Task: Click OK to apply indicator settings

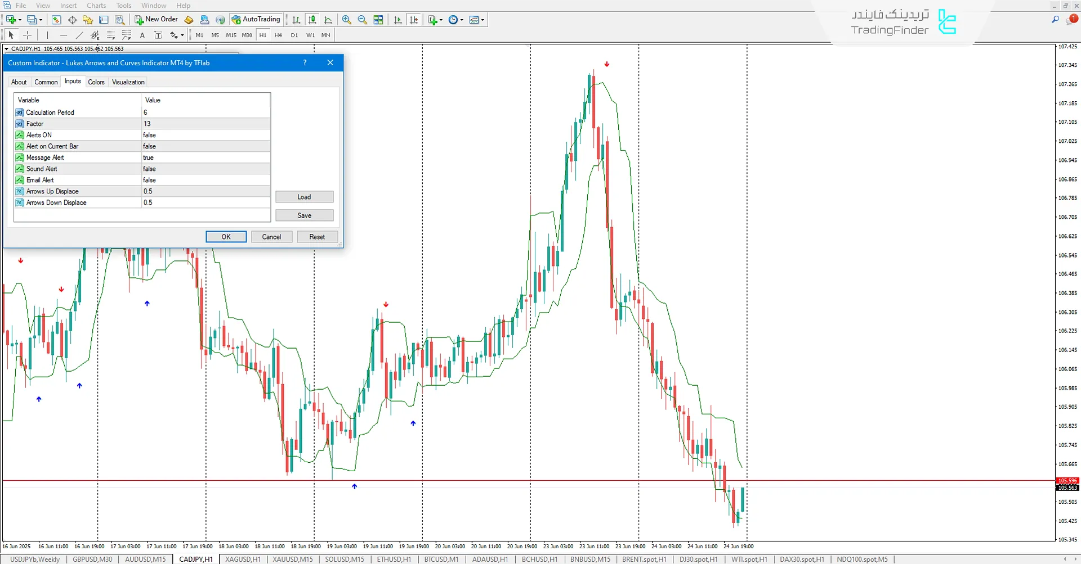Action: tap(226, 236)
